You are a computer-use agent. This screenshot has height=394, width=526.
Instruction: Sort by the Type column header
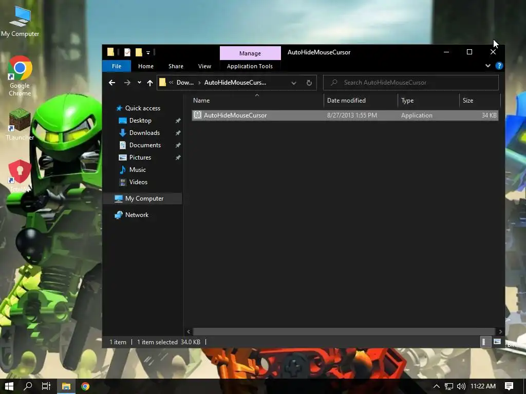pyautogui.click(x=429, y=101)
